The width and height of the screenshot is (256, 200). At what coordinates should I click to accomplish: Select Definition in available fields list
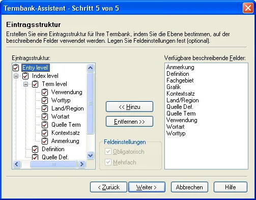[x=178, y=74]
